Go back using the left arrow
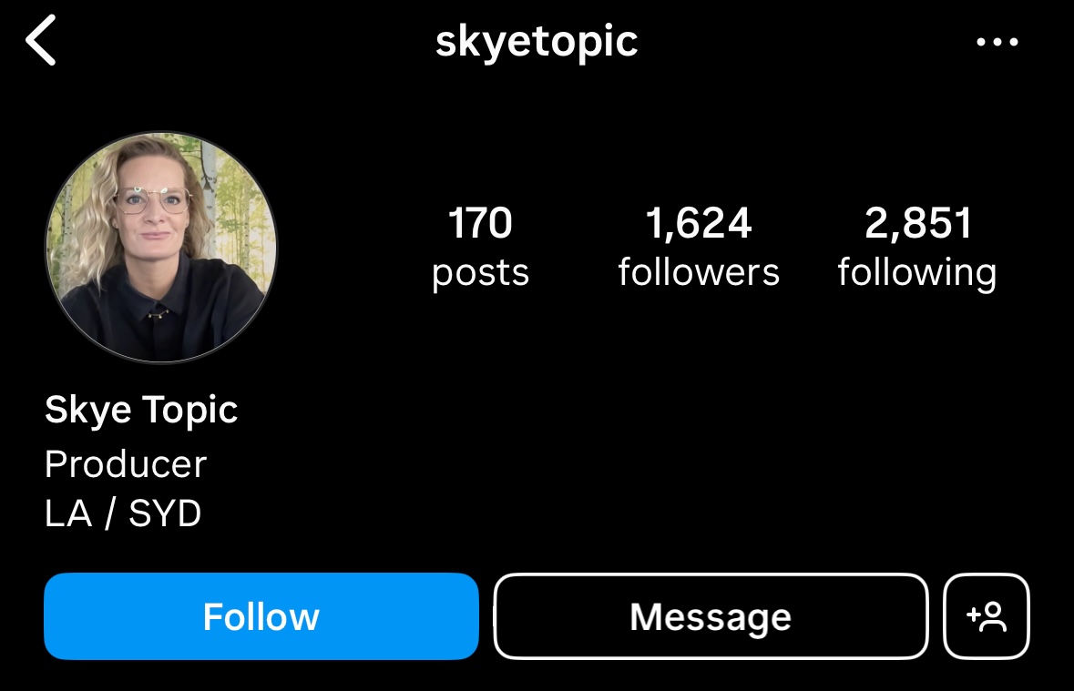 coord(40,41)
